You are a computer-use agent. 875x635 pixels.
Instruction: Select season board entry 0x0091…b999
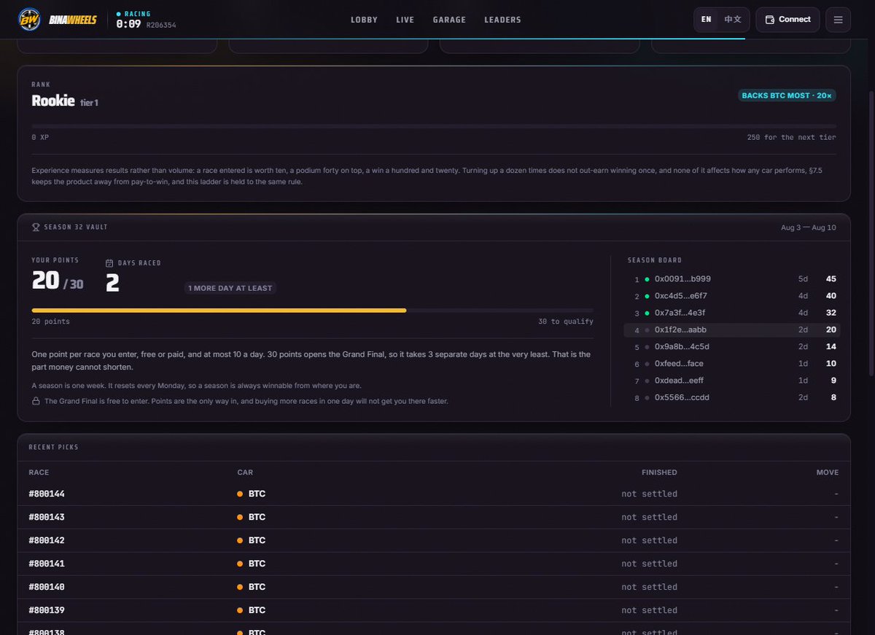point(732,279)
